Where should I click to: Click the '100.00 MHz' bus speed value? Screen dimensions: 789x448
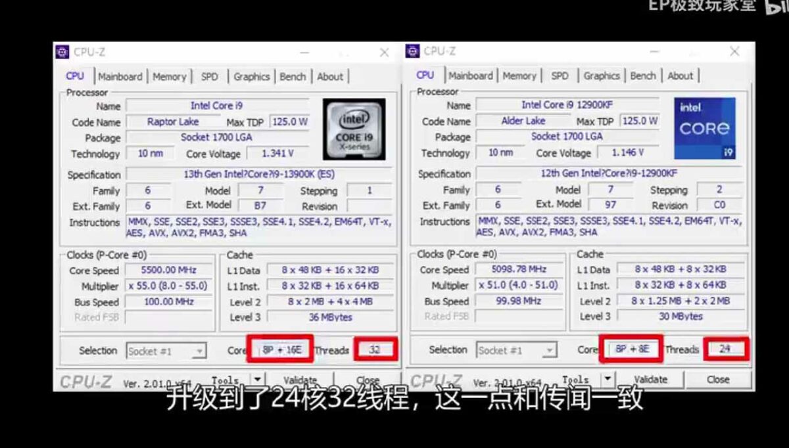click(x=168, y=302)
